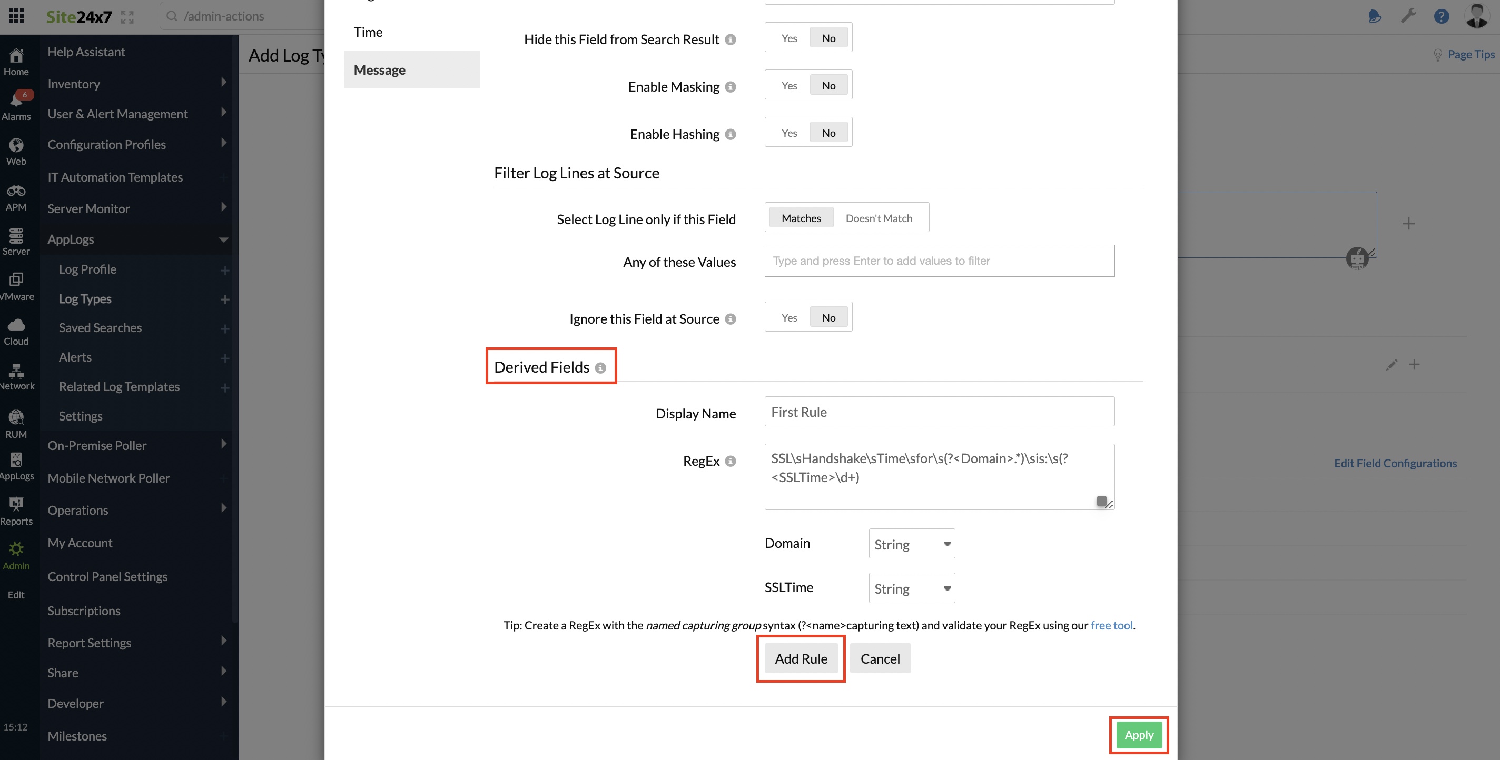Viewport: 1500px width, 760px height.
Task: Open the SSLTime type dropdown
Action: point(911,588)
